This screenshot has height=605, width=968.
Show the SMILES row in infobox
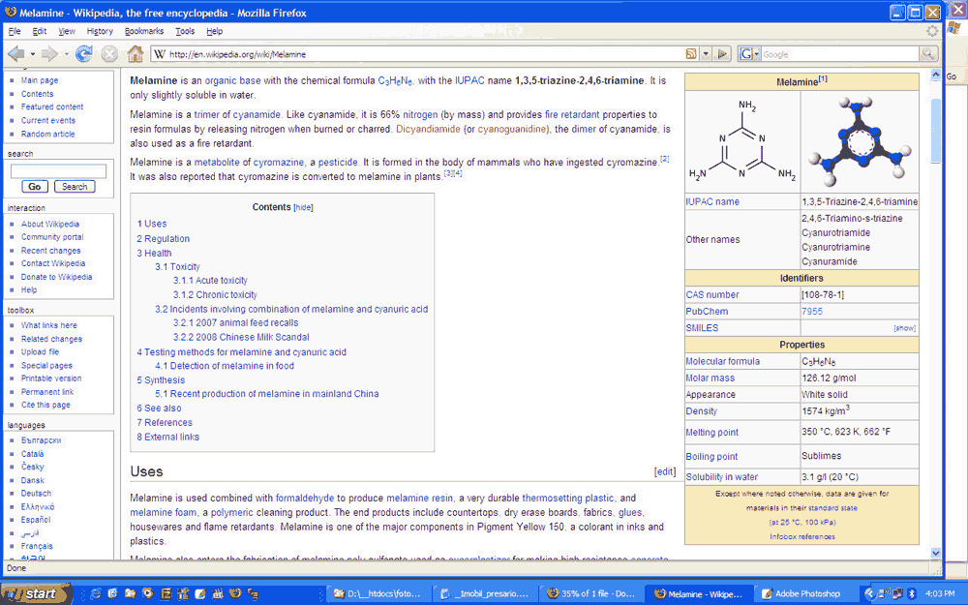(904, 328)
